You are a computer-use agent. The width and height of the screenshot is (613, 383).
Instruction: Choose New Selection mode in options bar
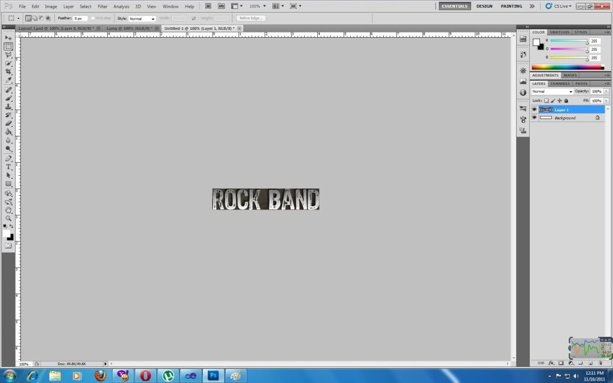28,18
